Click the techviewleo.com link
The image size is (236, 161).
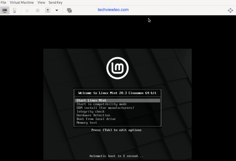113,10
